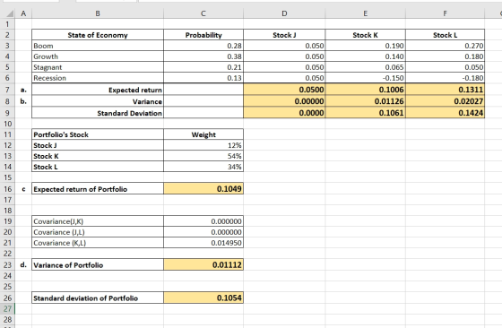Click portfolio expected return 0.1049 cell
Screen dimensions: 502x328
(x=203, y=189)
